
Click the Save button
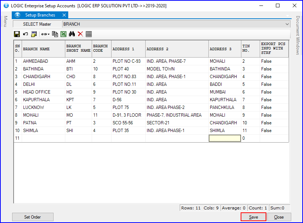(253, 217)
